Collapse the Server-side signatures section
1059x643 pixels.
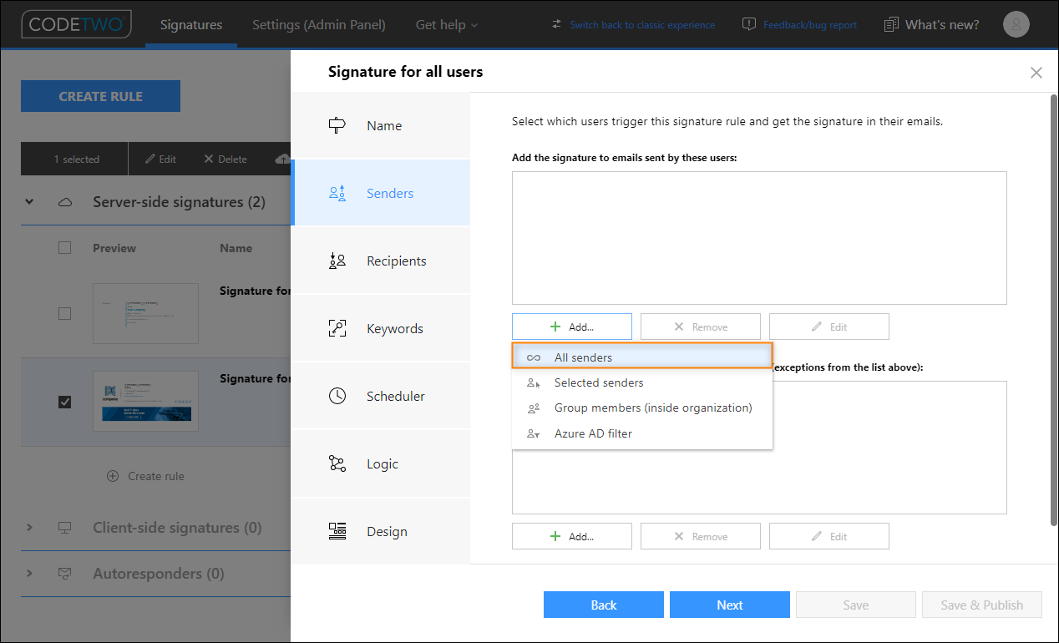click(x=30, y=202)
